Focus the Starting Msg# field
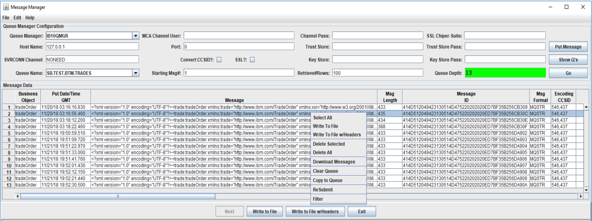The height and width of the screenshot is (221, 592). coord(239,73)
